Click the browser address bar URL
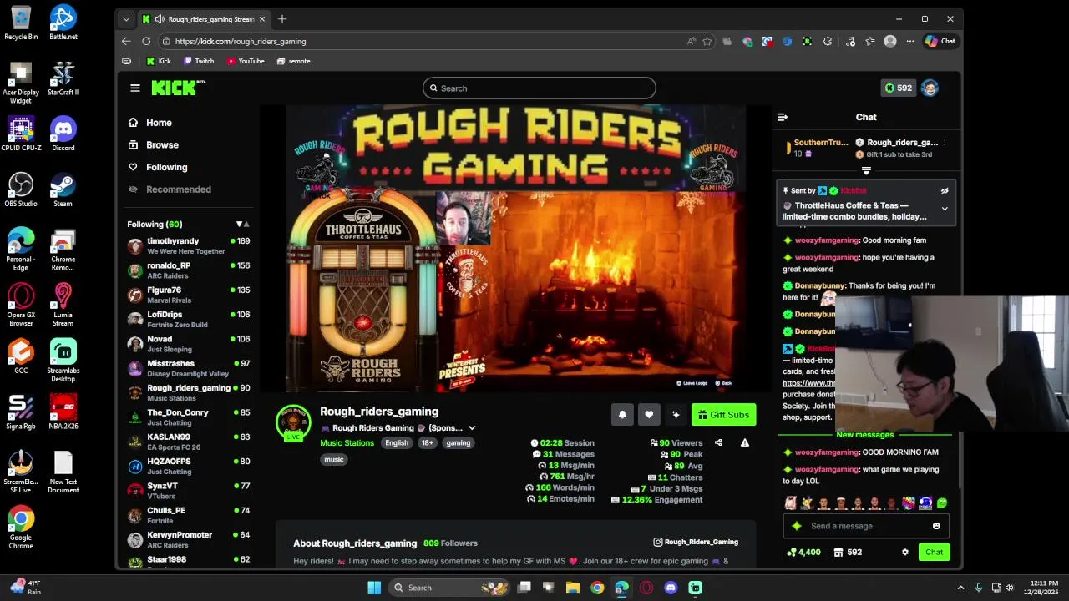This screenshot has height=601, width=1069. point(241,41)
